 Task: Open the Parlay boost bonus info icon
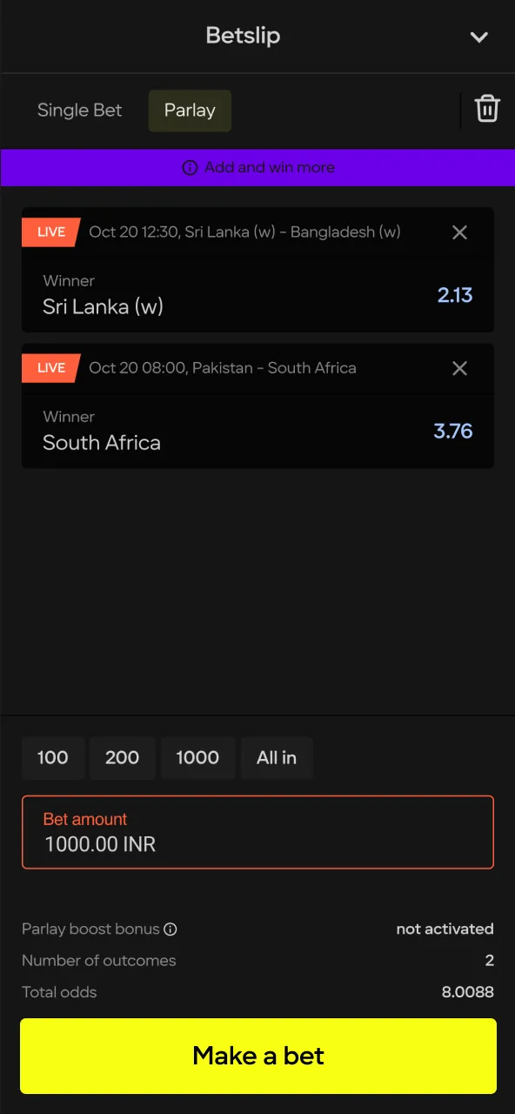172,929
